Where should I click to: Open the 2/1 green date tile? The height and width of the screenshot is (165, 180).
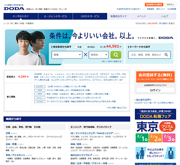coord(142,138)
